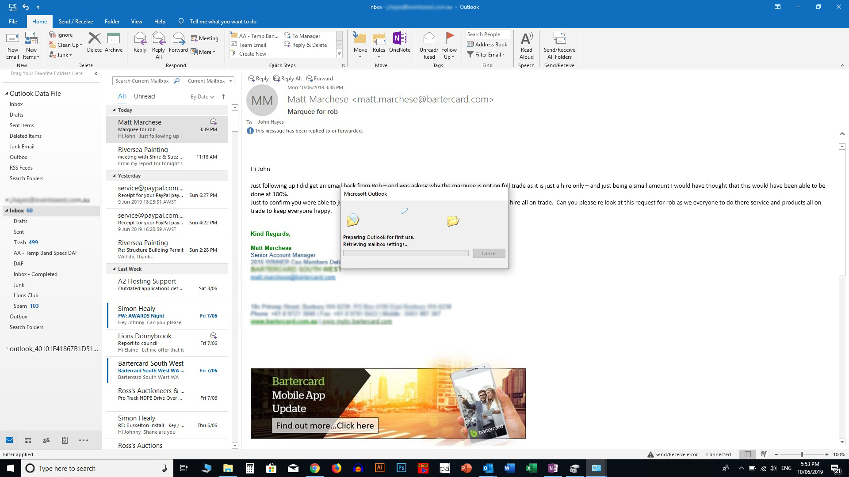Click the Bartercard Mobile App Update banner
Viewport: 849px width, 477px height.
pyautogui.click(x=388, y=404)
